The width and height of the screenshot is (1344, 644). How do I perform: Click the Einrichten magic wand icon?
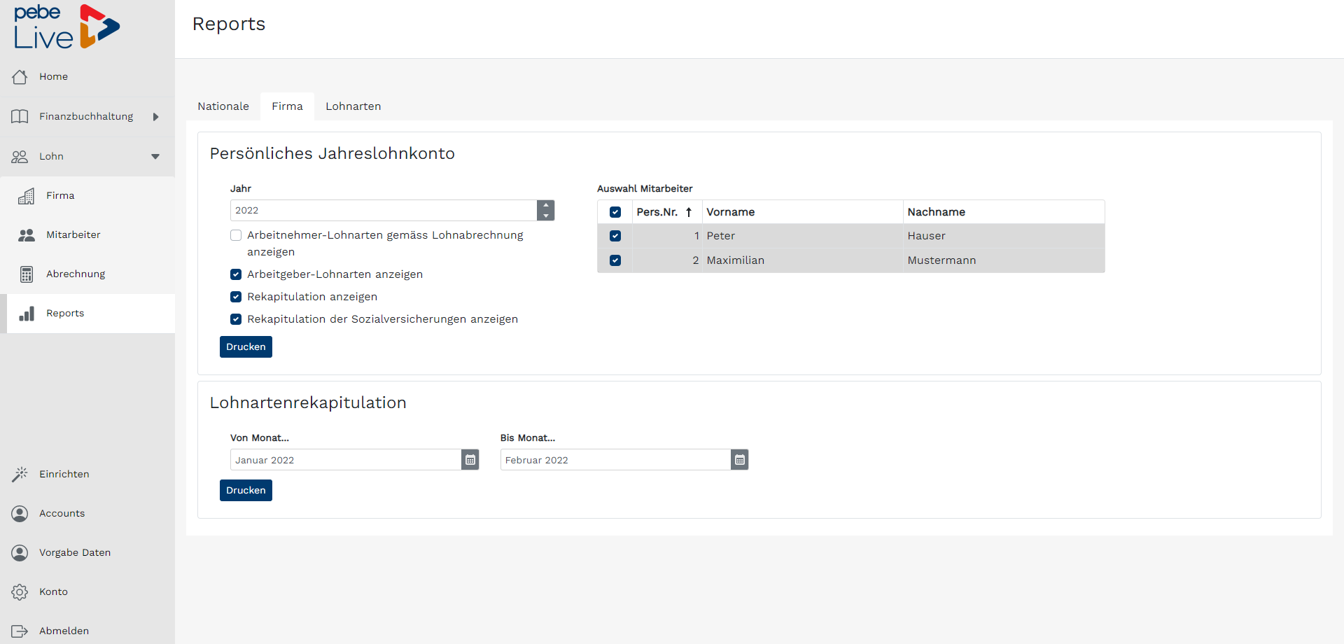[20, 475]
